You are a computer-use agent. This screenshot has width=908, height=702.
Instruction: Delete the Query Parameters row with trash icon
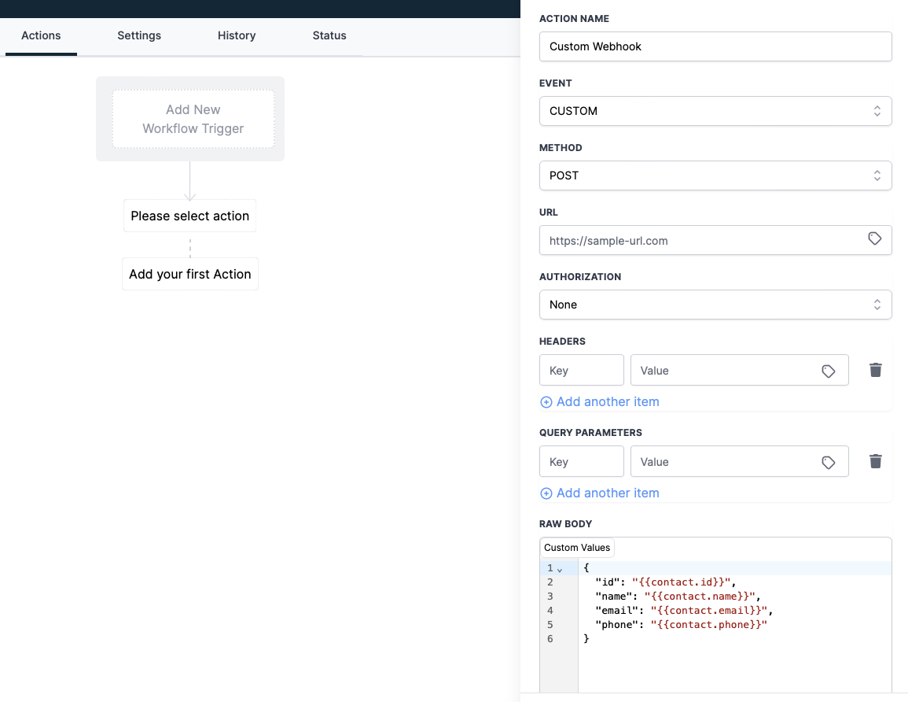click(876, 461)
